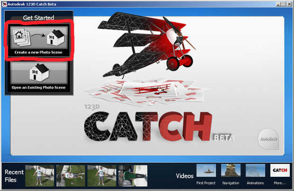Viewport: 294px width, 191px height.
Task: Open the third recent file thumbnail
Action: pyautogui.click(x=102, y=176)
